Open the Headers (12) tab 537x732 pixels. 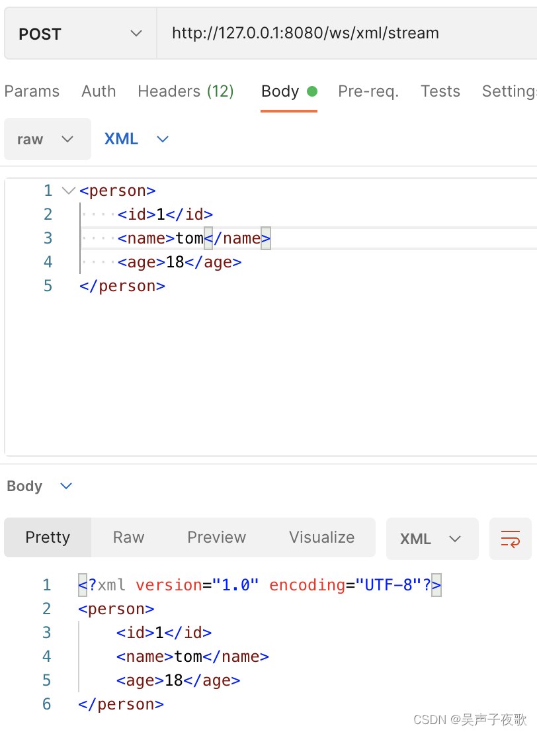click(x=186, y=91)
